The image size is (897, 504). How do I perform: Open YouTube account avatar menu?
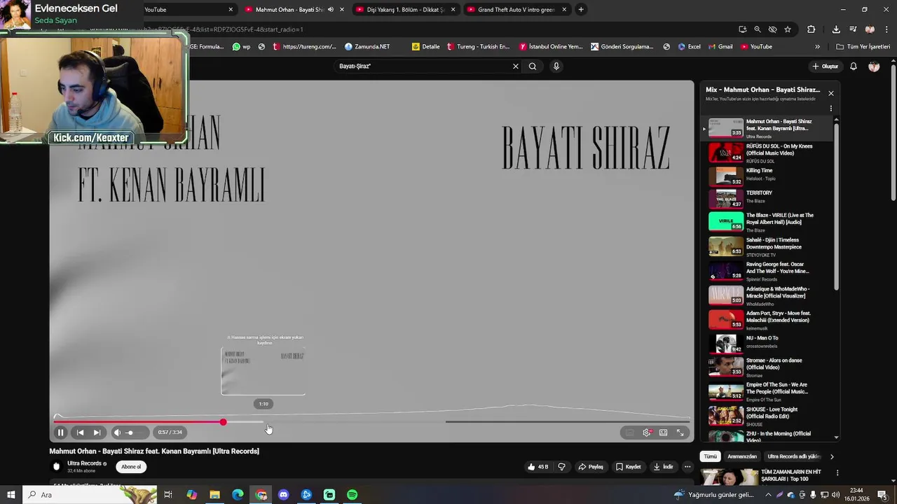(x=874, y=66)
